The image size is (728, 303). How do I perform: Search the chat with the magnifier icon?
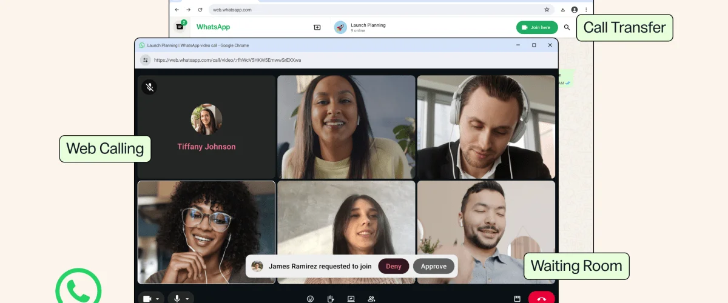(x=567, y=27)
